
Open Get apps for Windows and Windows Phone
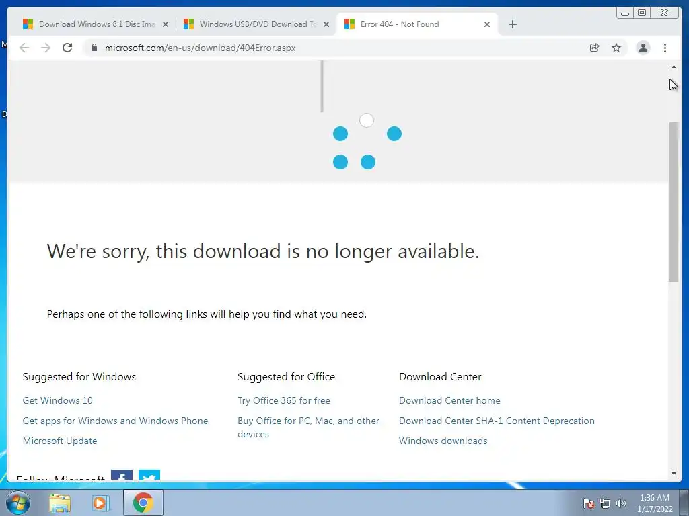115,421
